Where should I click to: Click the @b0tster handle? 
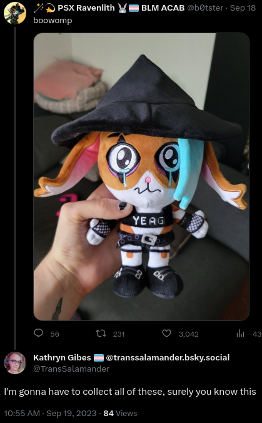click(205, 8)
